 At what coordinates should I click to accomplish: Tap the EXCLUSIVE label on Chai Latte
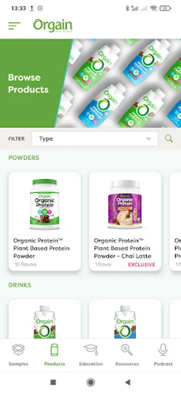coord(142,265)
